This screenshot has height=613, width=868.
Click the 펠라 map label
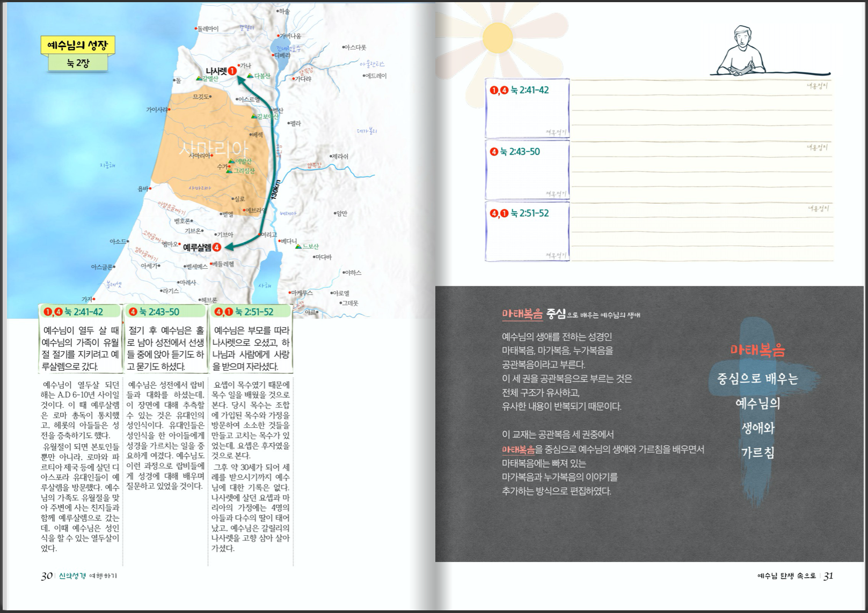click(295, 123)
